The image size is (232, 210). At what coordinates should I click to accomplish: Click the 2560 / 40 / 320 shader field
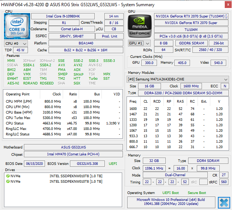210,50
